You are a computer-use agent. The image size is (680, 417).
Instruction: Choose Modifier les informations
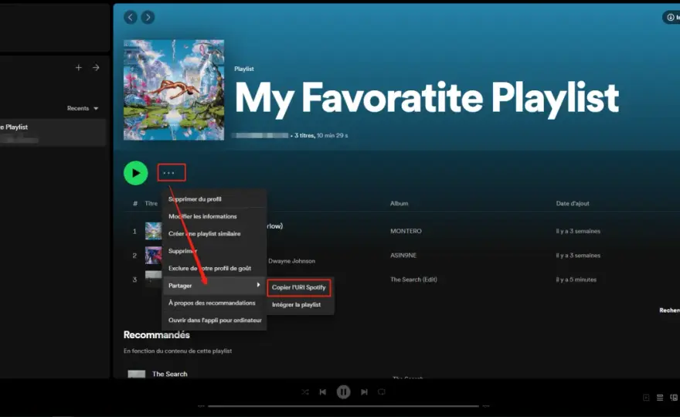pyautogui.click(x=214, y=216)
